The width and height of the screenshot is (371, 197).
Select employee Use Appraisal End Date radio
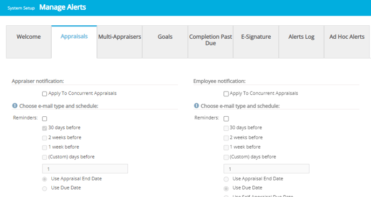coord(226,179)
